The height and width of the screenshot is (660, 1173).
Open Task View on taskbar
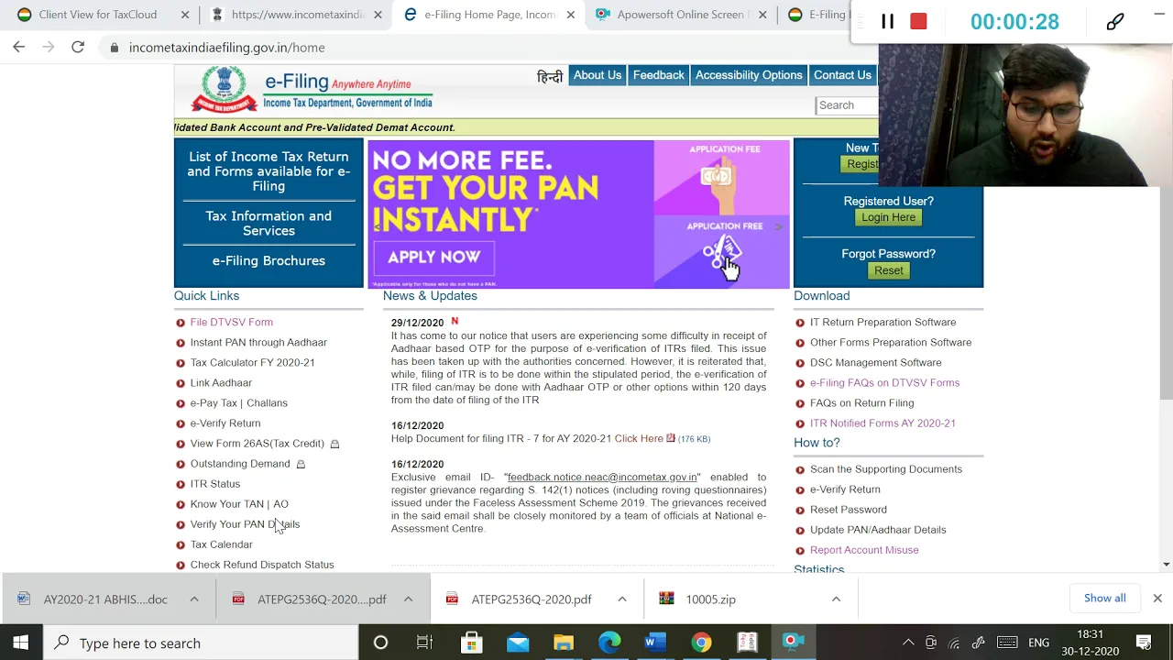point(424,643)
